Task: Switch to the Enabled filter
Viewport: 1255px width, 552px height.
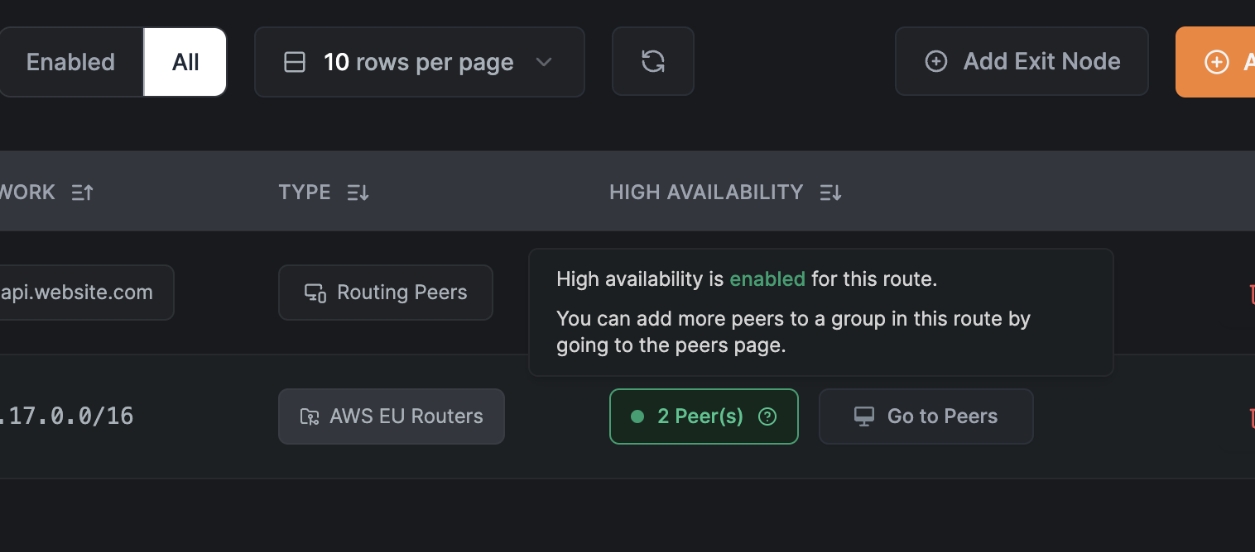Action: pos(70,61)
